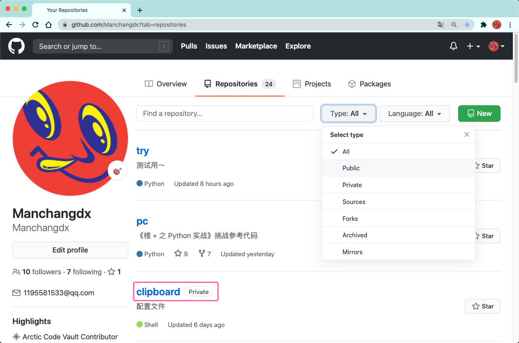
Task: Open the clipboard repository link
Action: (x=158, y=292)
